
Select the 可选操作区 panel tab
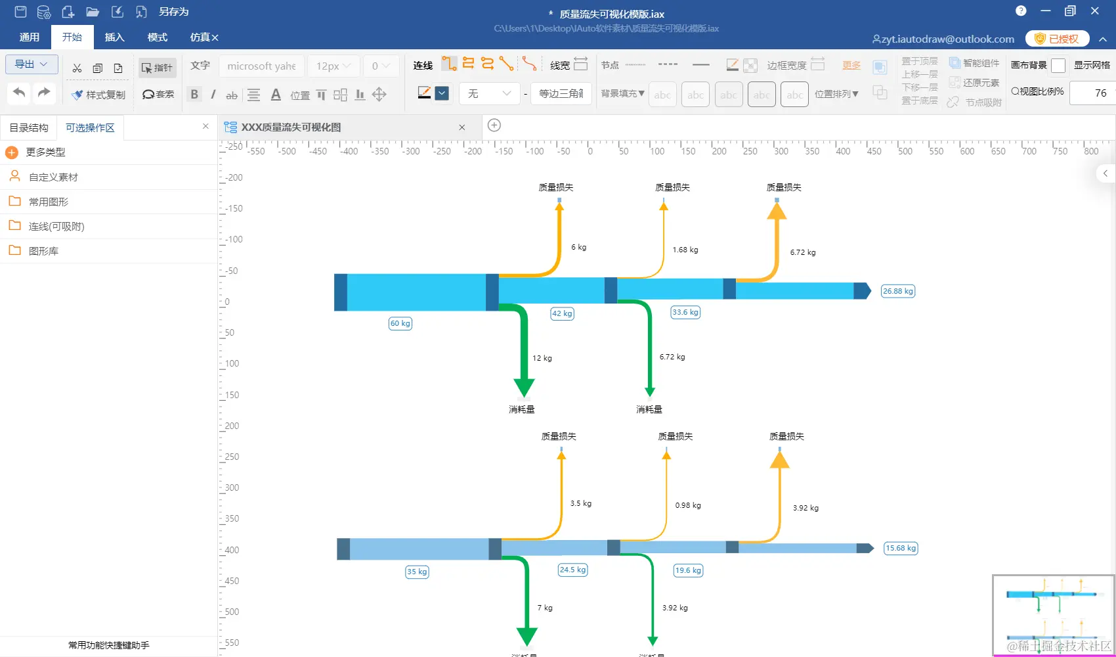pos(91,127)
